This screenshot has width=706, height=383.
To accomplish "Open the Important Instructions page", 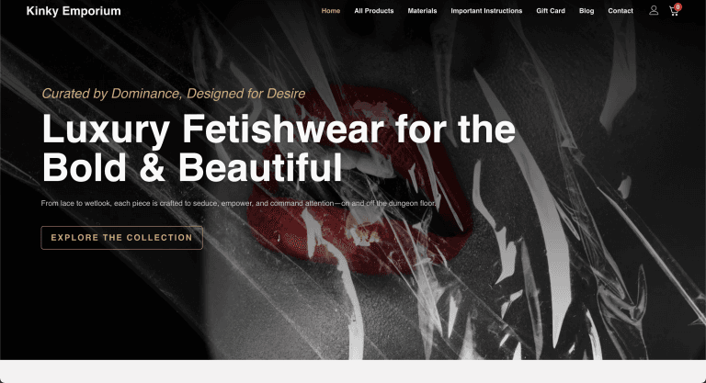I will point(486,11).
